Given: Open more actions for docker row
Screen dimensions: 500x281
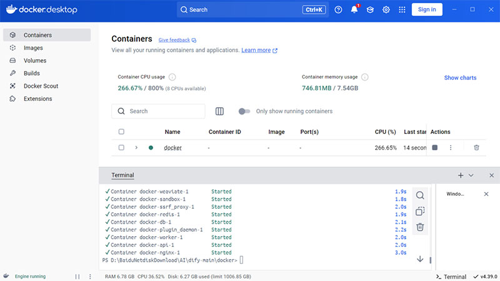Looking at the screenshot, I should pos(451,148).
